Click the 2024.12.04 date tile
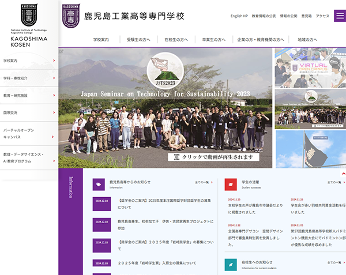This screenshot has width=346, height=275. [101, 204]
